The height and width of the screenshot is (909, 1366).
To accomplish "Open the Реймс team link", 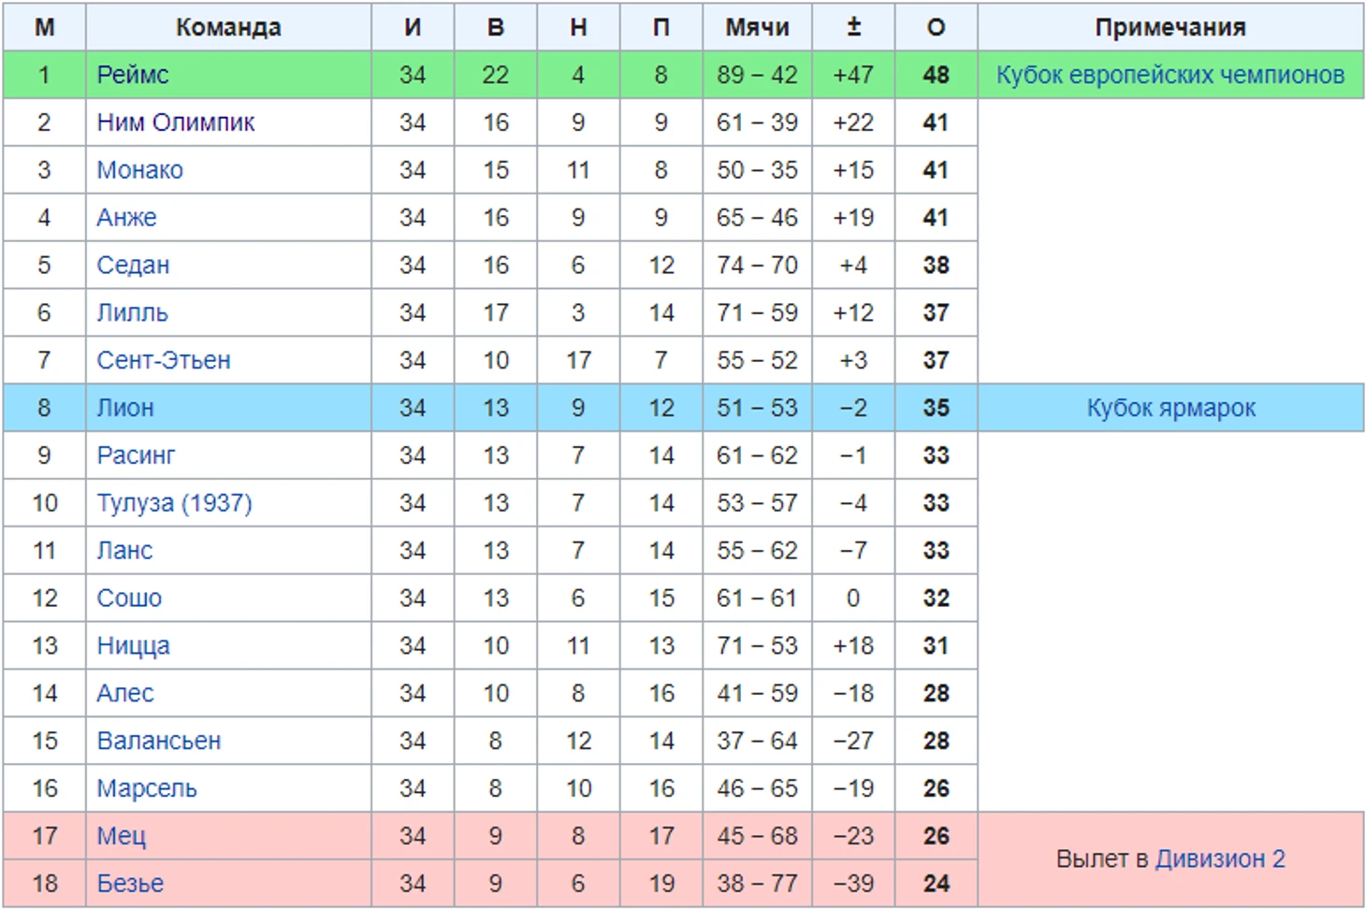I will point(133,75).
